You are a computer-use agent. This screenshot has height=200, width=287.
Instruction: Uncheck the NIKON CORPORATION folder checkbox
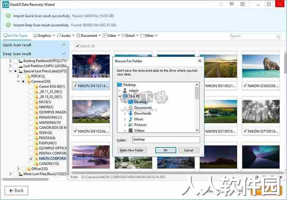point(31,158)
